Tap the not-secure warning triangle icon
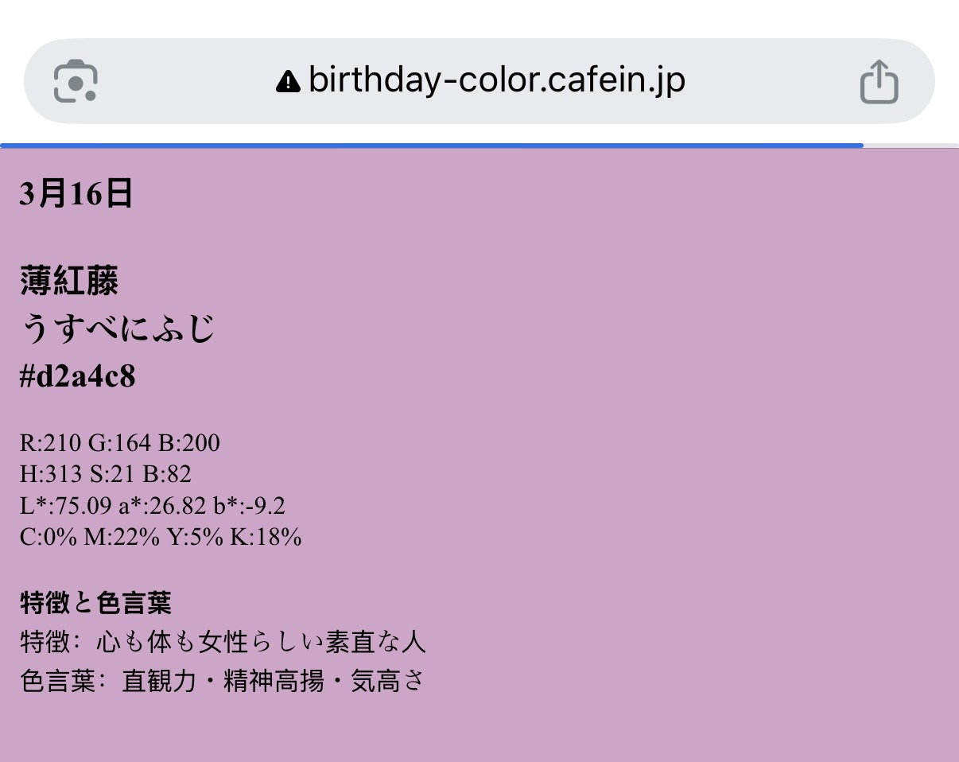The height and width of the screenshot is (762, 959). 287,81
